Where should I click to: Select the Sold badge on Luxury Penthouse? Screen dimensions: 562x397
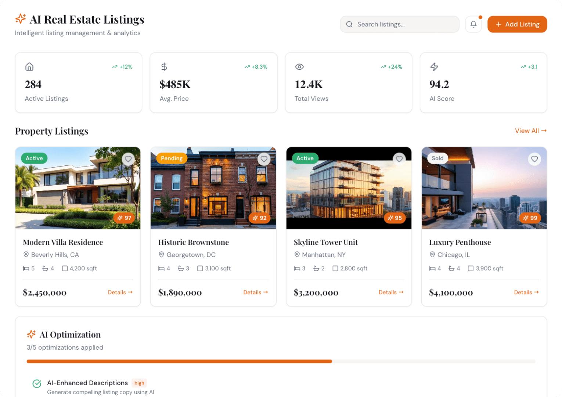(437, 158)
